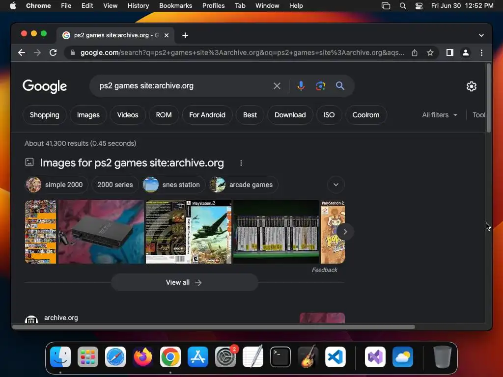503x377 pixels.
Task: Open Chrome three-dot menu
Action: point(481,53)
